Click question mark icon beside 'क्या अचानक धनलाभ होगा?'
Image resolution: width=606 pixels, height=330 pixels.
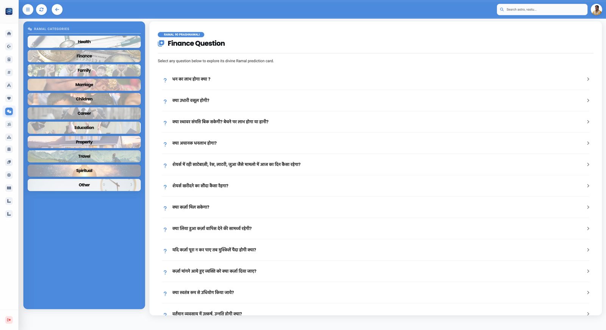[165, 144]
